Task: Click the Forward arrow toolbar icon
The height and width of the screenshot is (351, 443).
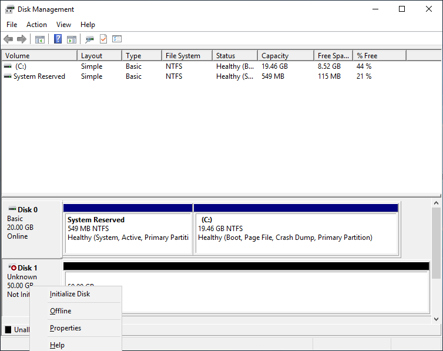Action: pyautogui.click(x=22, y=39)
